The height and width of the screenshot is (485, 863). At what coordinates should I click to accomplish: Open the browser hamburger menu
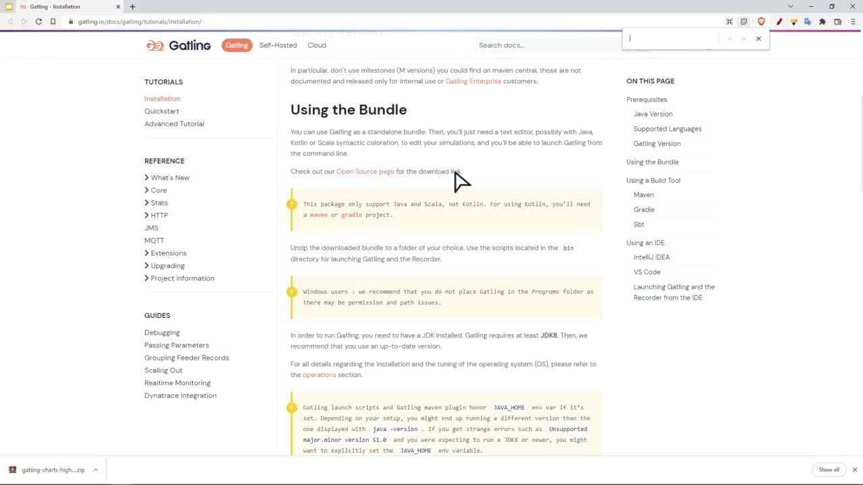(852, 22)
